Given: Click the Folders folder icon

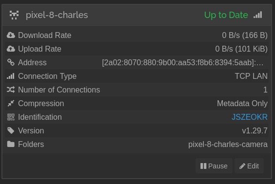Looking at the screenshot, I should coord(11,144).
